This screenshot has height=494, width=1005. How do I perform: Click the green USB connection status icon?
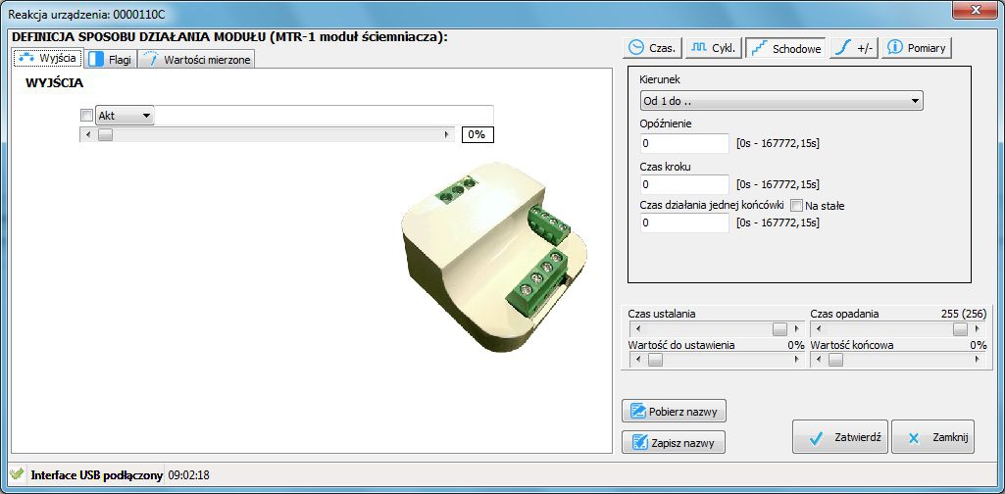pos(18,475)
